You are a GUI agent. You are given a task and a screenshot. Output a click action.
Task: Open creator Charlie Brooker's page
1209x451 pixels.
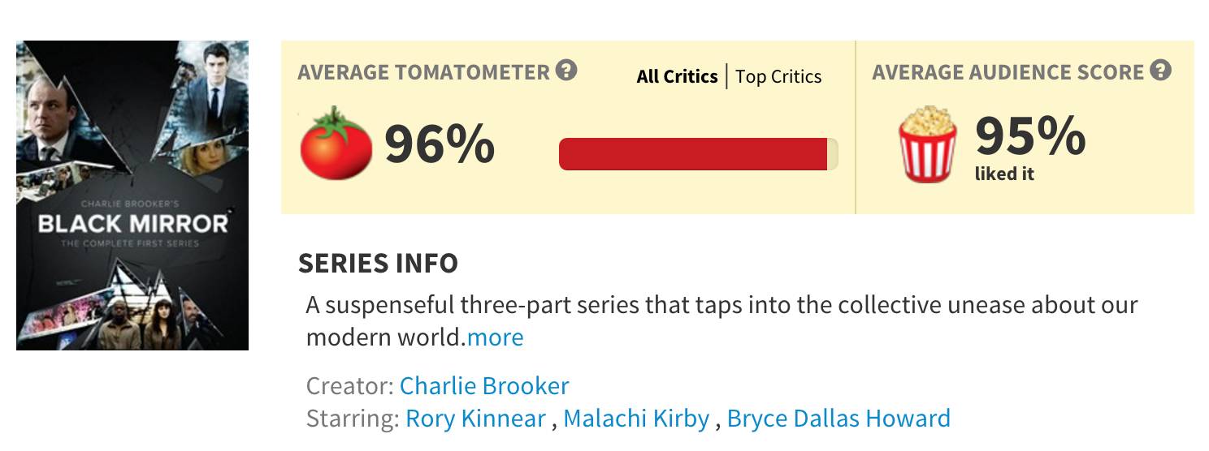tap(484, 385)
